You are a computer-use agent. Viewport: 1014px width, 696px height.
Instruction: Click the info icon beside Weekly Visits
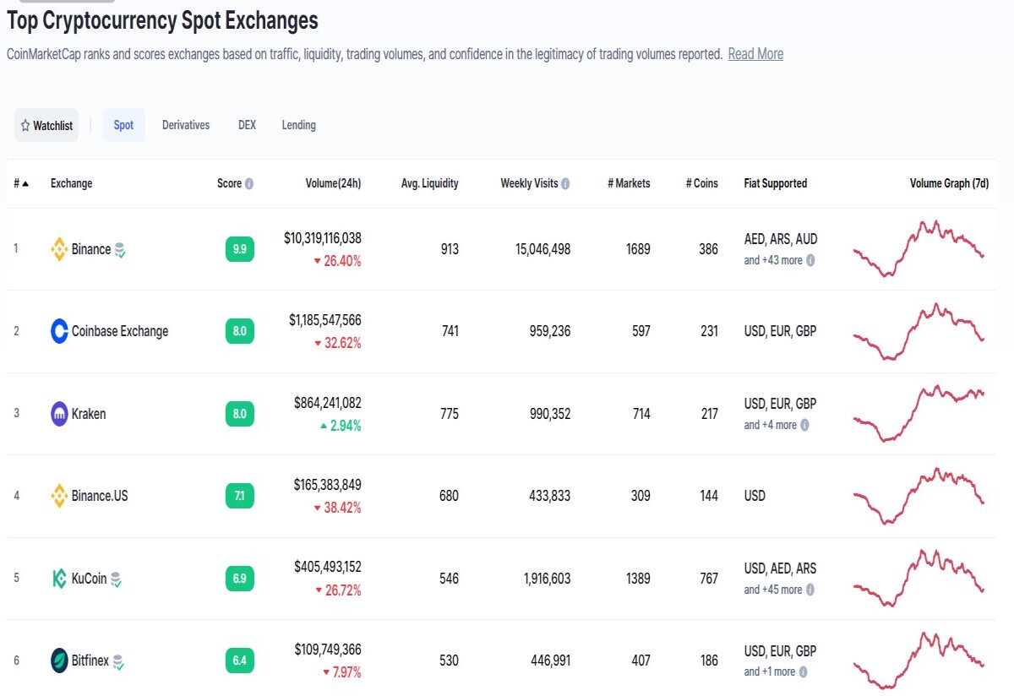click(565, 183)
